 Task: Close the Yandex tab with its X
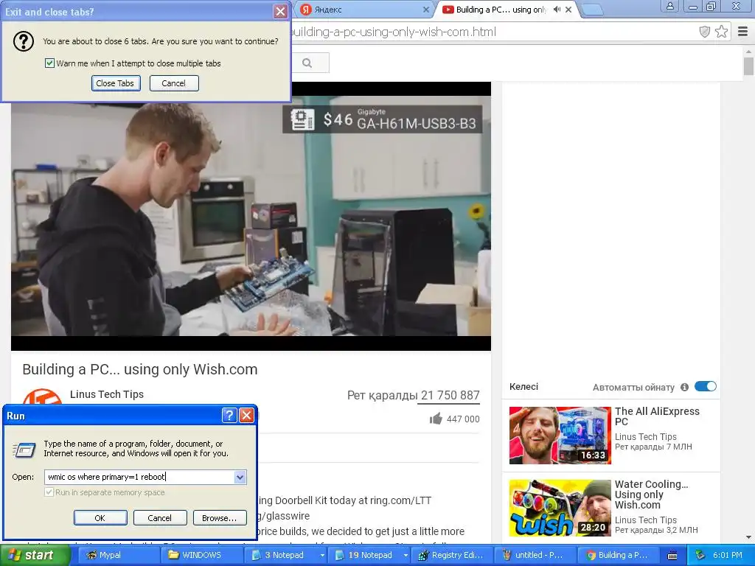426,10
